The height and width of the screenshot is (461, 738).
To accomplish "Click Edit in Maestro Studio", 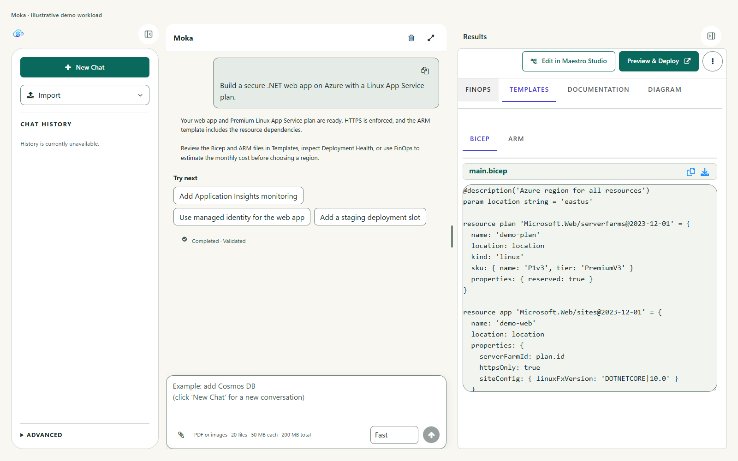I will pyautogui.click(x=569, y=61).
